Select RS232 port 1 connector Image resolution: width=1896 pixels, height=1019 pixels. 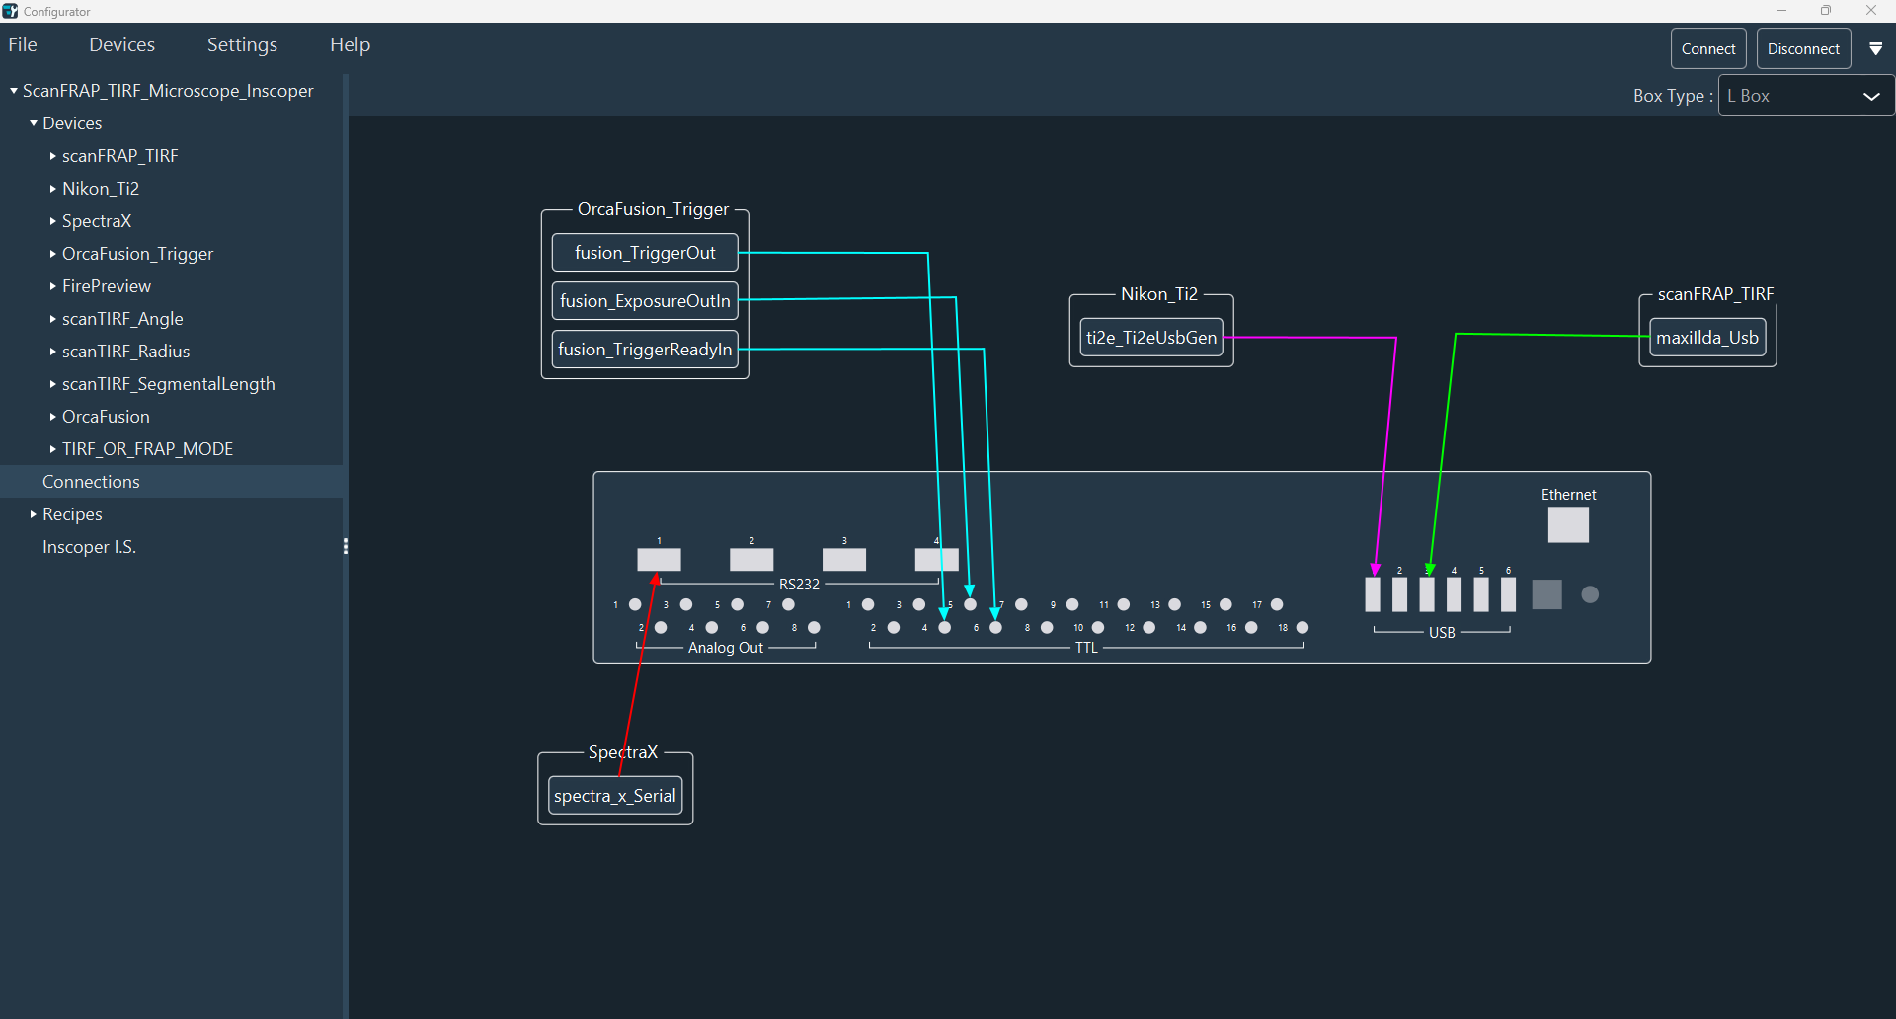(659, 559)
